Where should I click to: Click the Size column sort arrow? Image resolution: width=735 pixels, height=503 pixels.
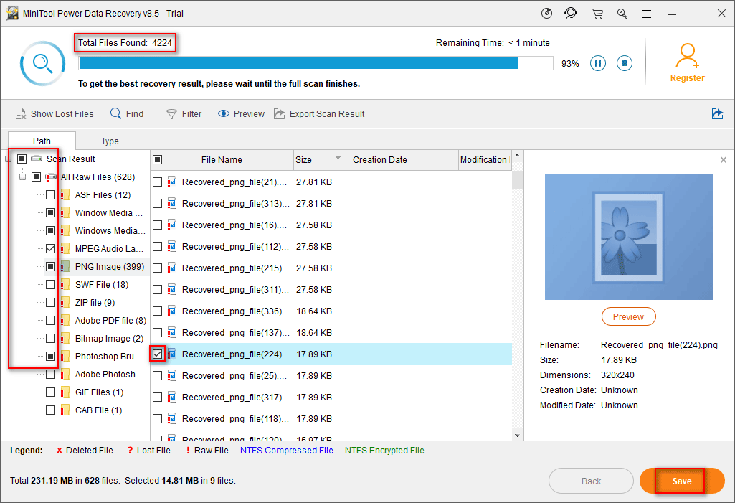[338, 158]
